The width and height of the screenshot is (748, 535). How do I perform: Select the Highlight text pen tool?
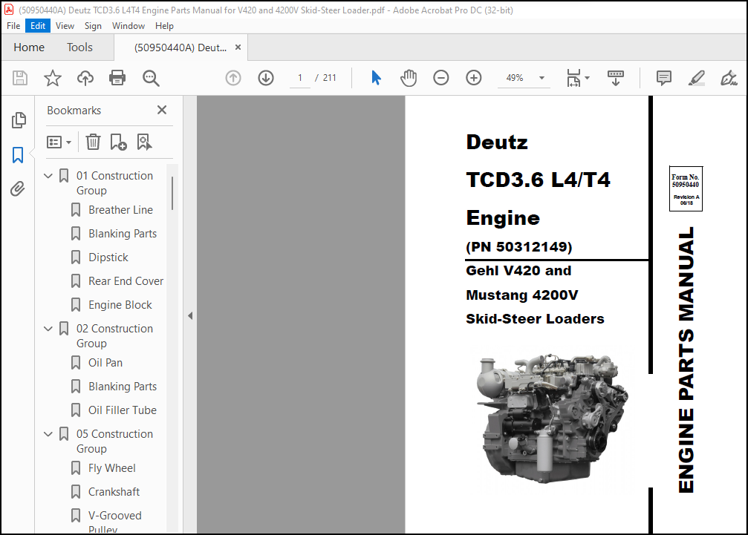(x=697, y=78)
